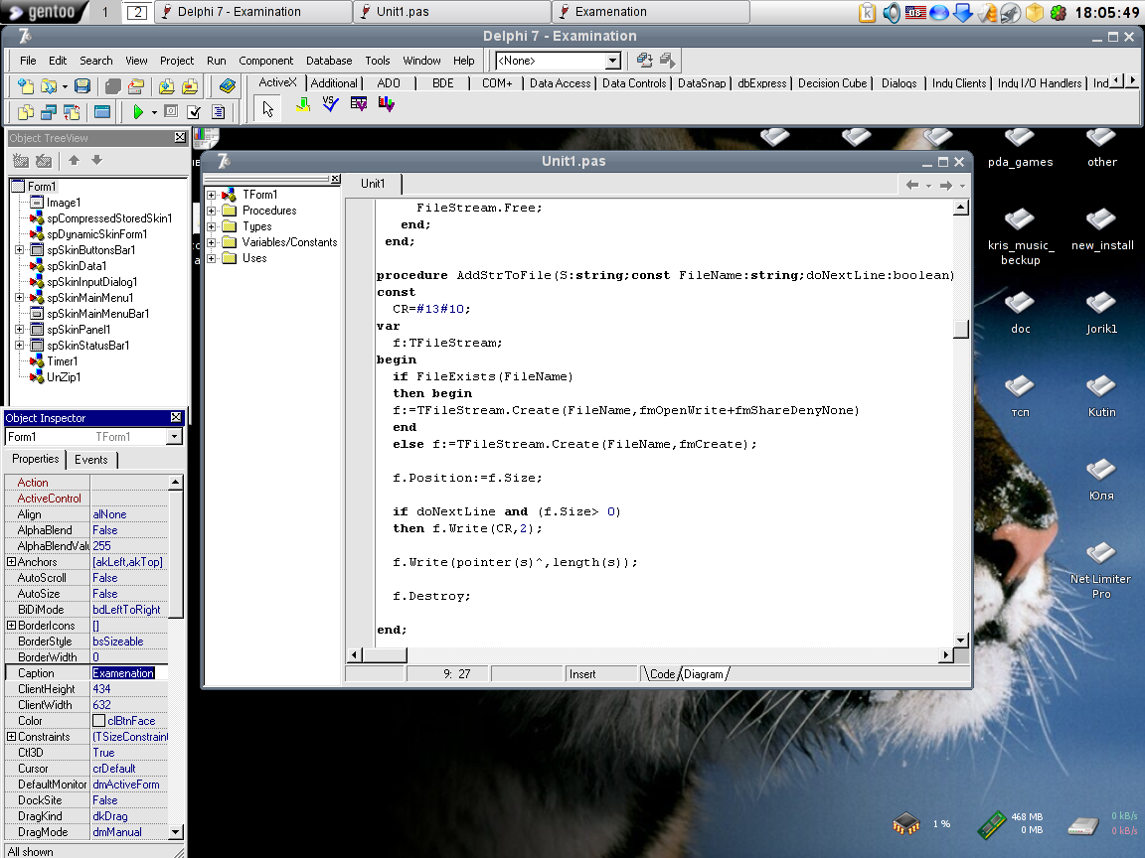Open the gentoo start menu
1145x858 pixels.
click(43, 12)
